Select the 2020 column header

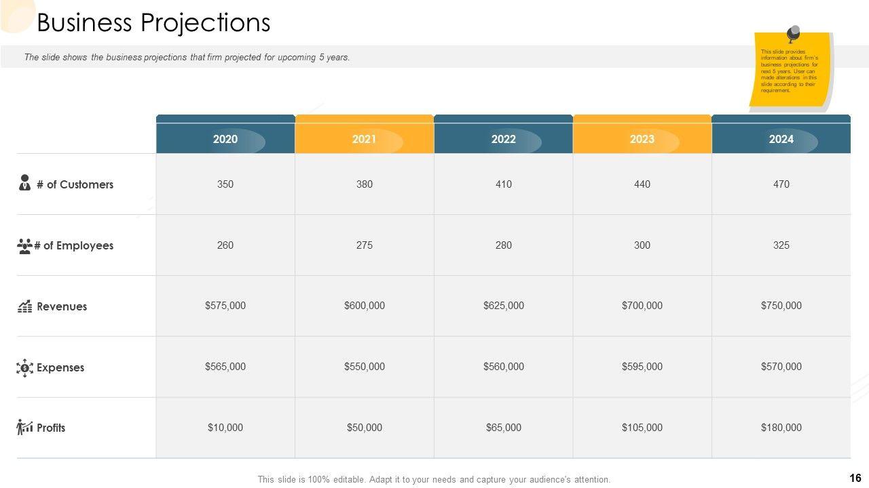(x=225, y=139)
